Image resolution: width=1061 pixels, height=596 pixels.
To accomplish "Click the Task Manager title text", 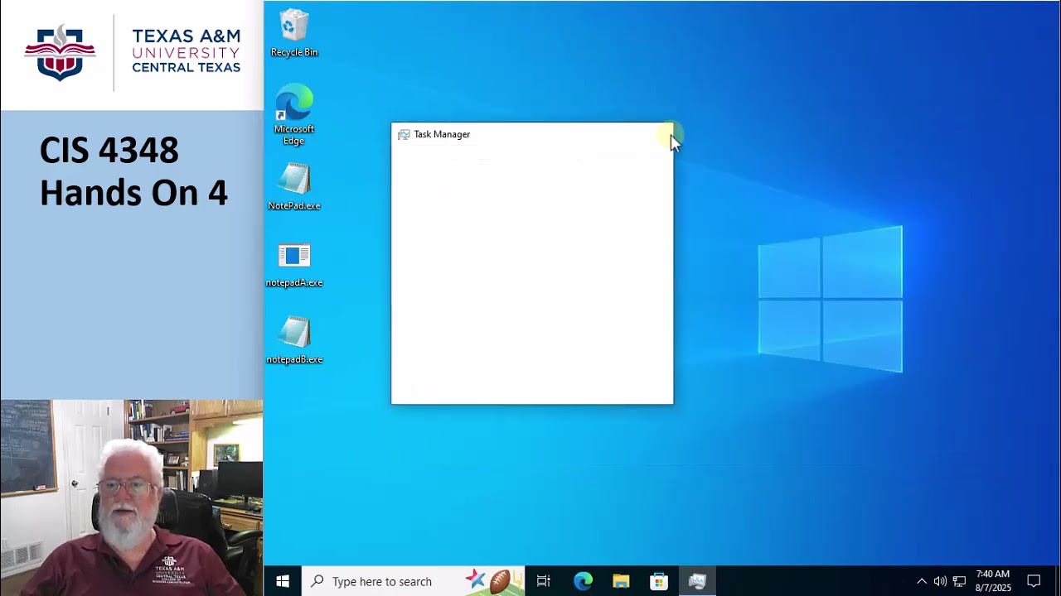I will (442, 134).
